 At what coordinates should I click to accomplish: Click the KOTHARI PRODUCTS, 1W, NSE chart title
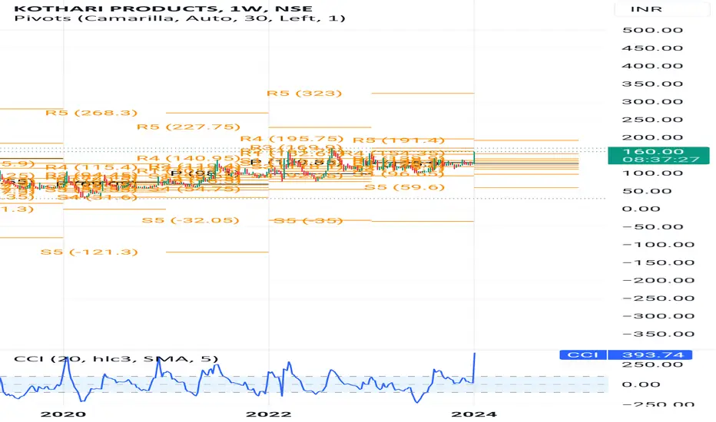pos(164,8)
